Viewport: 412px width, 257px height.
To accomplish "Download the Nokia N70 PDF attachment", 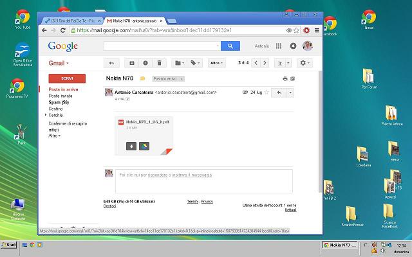I will pyautogui.click(x=130, y=145).
